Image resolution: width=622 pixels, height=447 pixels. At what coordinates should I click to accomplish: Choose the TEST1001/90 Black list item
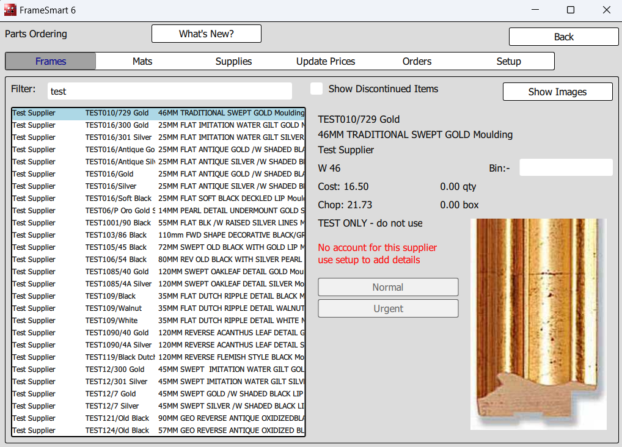[x=158, y=223]
